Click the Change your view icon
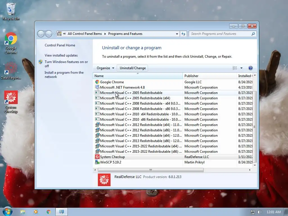Viewport: 288px width, 216px height. [x=235, y=68]
